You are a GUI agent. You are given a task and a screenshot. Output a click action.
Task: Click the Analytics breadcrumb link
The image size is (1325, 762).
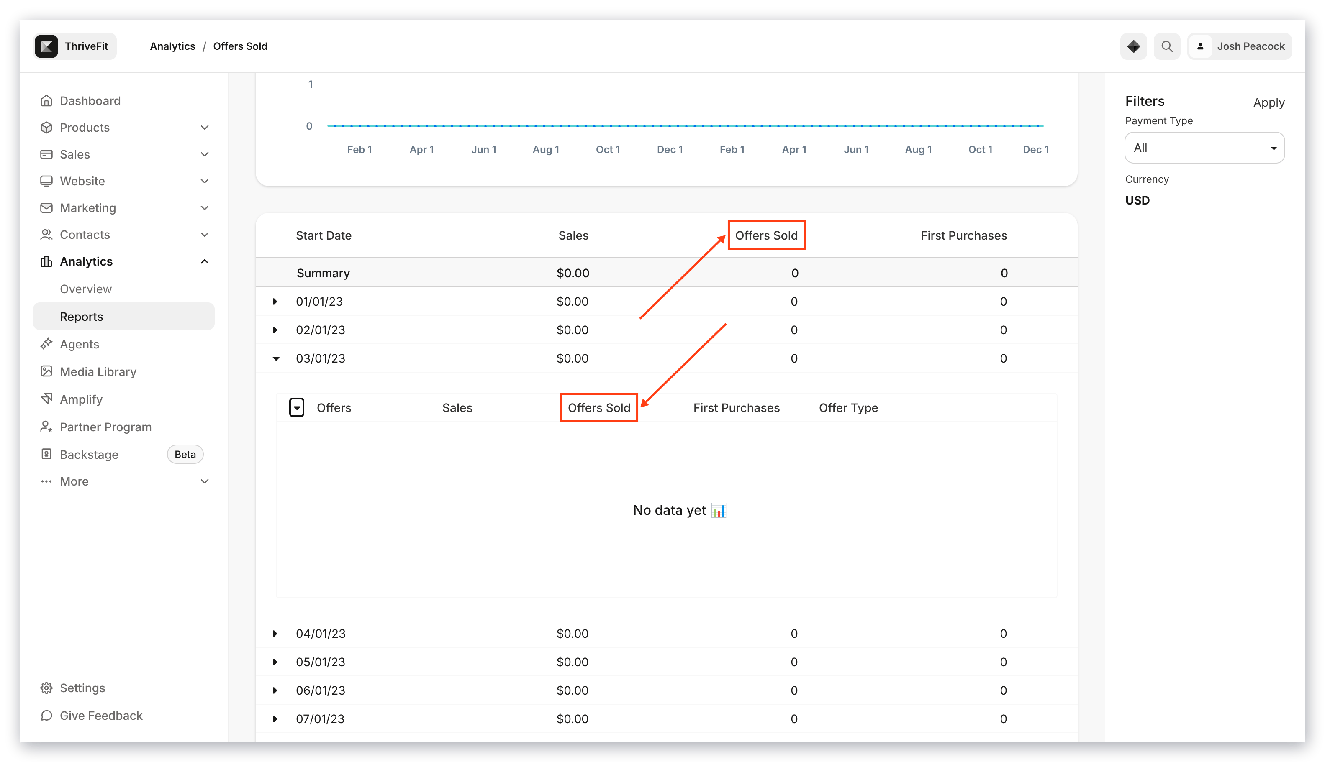172,46
